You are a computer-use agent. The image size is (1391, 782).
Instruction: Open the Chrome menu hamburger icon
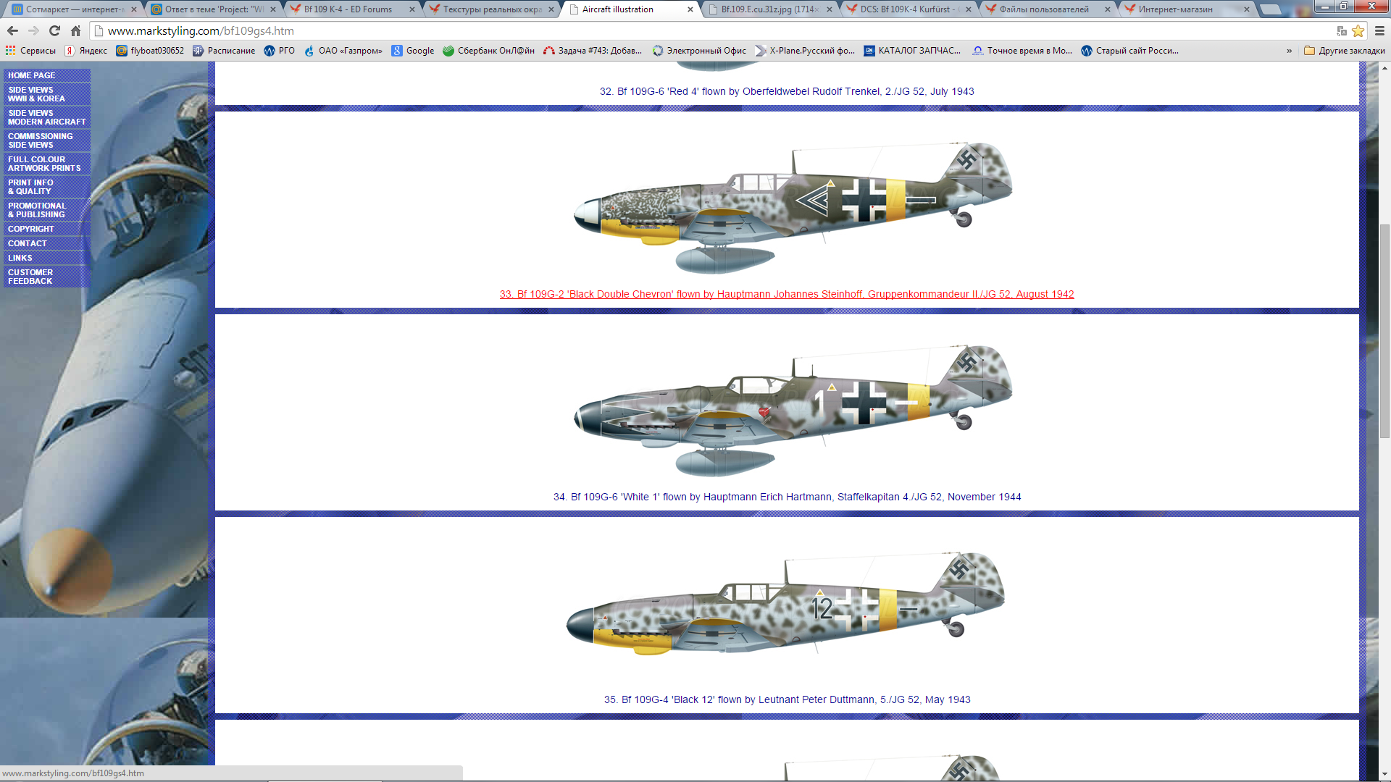coord(1379,31)
